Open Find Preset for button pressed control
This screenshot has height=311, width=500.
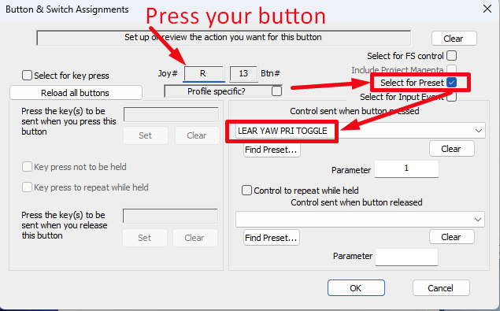click(x=272, y=150)
